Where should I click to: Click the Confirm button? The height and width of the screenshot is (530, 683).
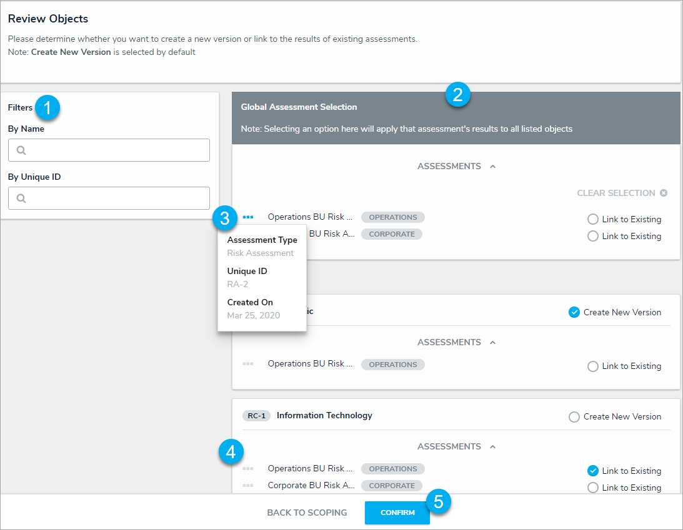[x=397, y=513]
